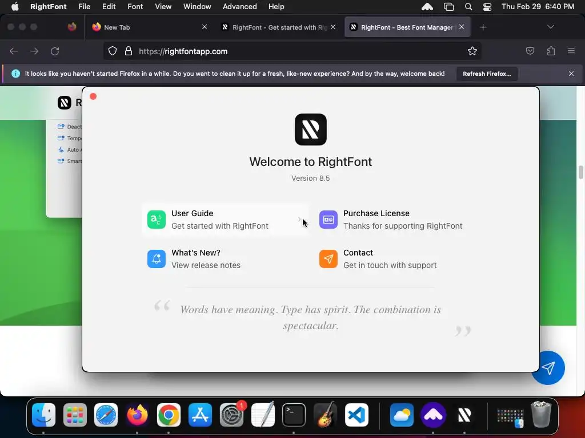Open Safari from the Dock
Image resolution: width=585 pixels, height=438 pixels.
click(x=106, y=415)
